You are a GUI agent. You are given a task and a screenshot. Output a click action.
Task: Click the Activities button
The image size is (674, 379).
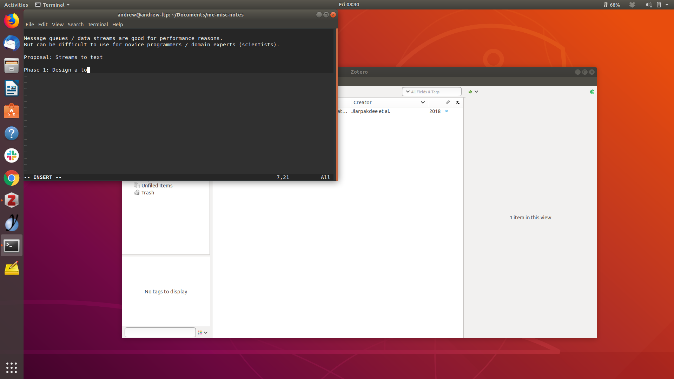tap(16, 5)
